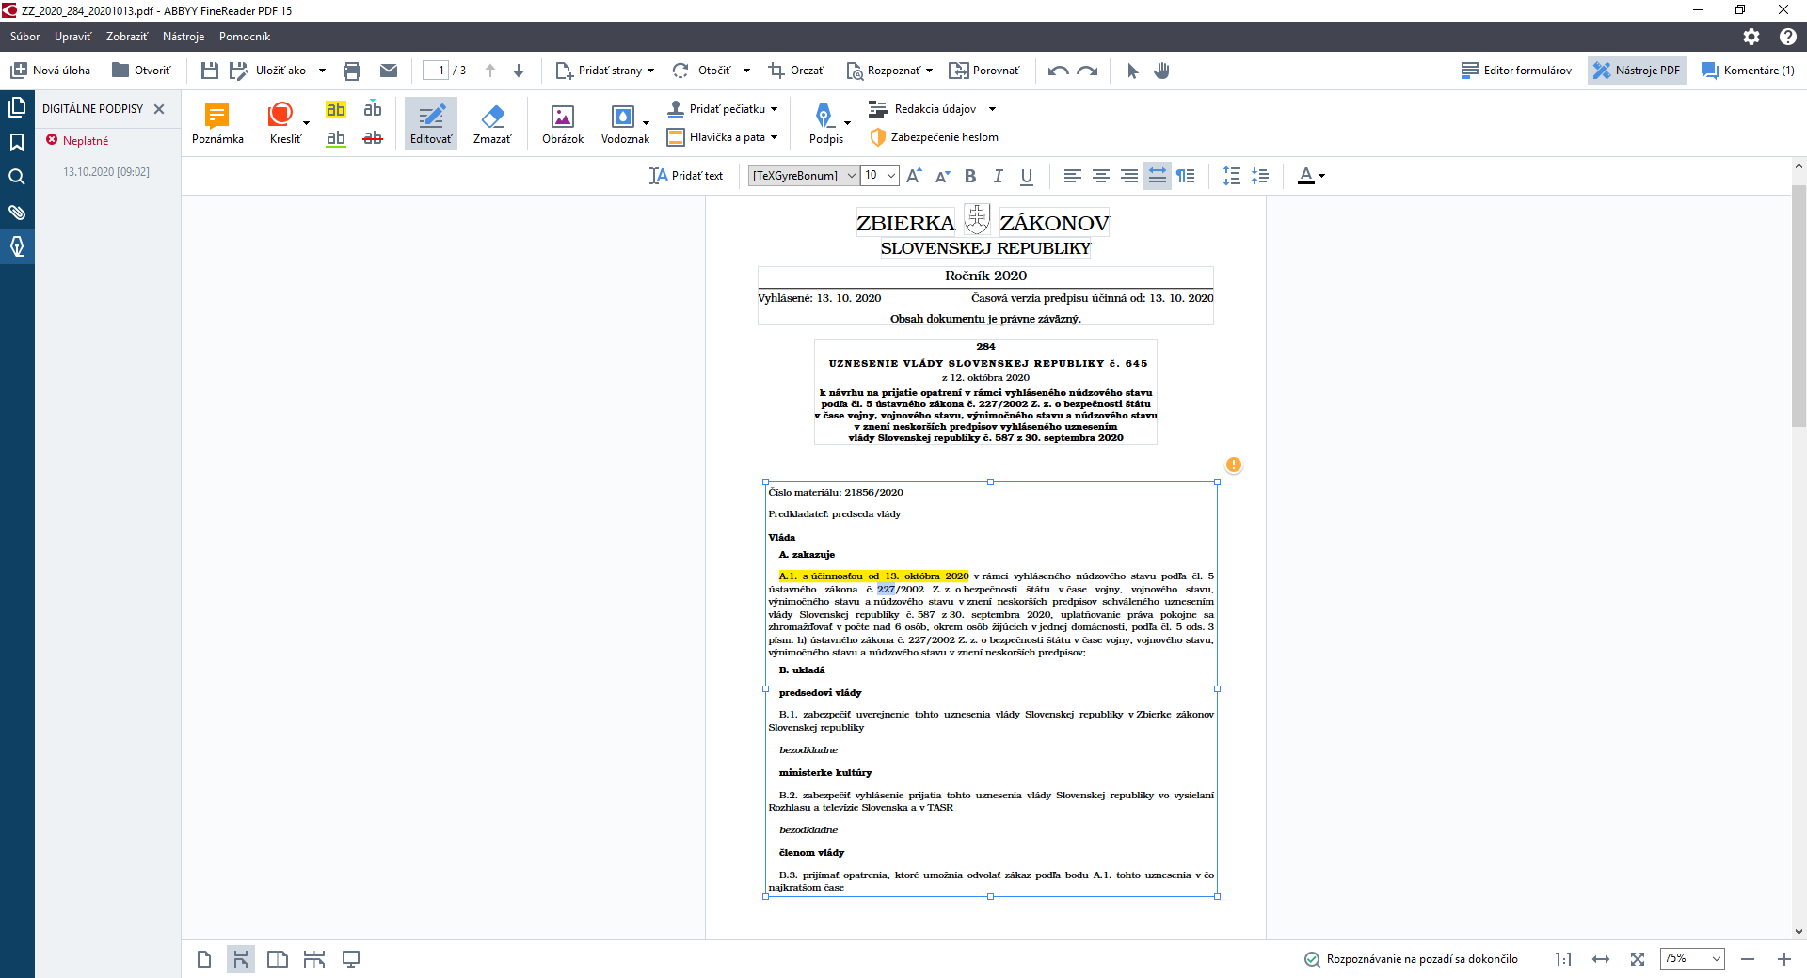Select the strikethrough text markup tool
This screenshot has height=978, width=1807.
[373, 138]
